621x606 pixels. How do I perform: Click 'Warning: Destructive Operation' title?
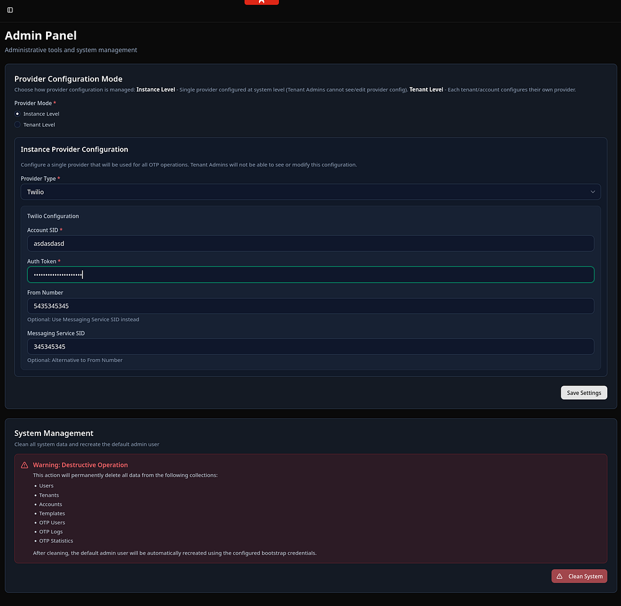80,465
